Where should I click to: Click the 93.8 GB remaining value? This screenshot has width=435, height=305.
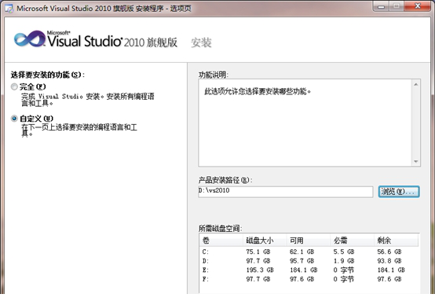click(389, 261)
